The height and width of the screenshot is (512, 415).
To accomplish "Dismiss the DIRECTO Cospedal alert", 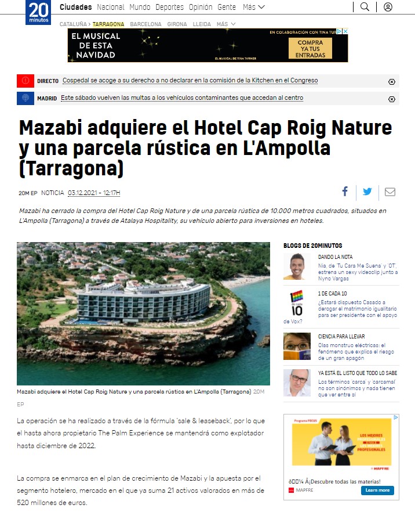I will 392,82.
